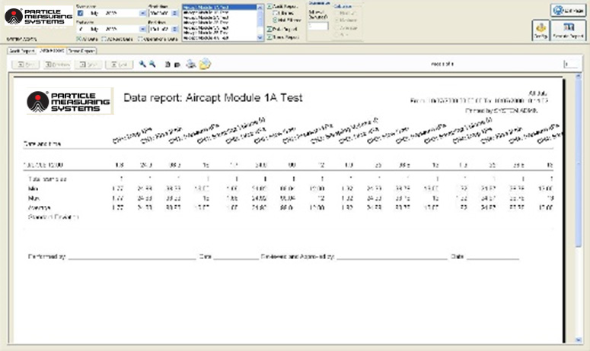Screen dimensions: 590x351
Task: Open Config with the gear icon button
Action: [x=539, y=30]
